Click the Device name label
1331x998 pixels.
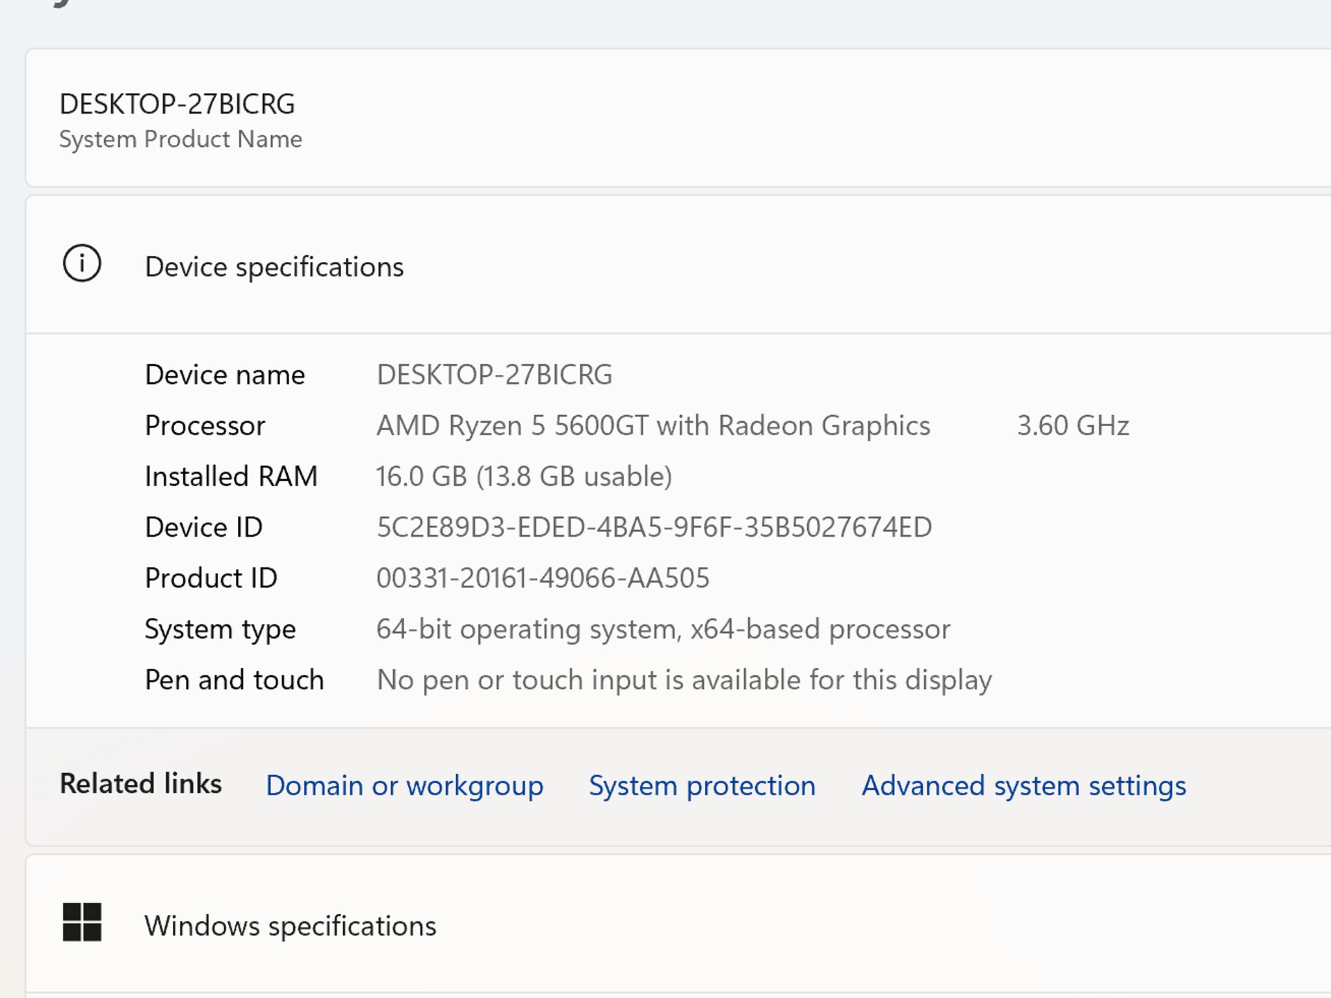point(225,375)
